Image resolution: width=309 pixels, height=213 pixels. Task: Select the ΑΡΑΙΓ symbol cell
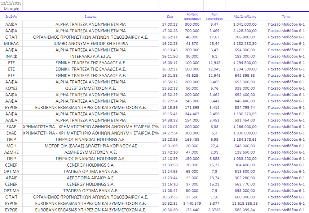click(11, 178)
